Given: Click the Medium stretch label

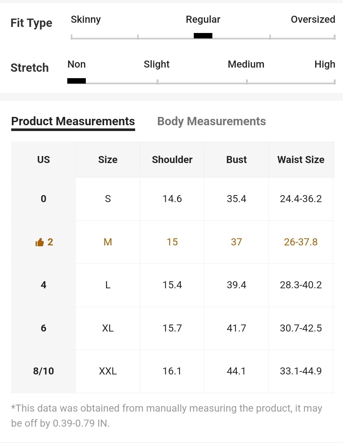Looking at the screenshot, I should coord(246,64).
